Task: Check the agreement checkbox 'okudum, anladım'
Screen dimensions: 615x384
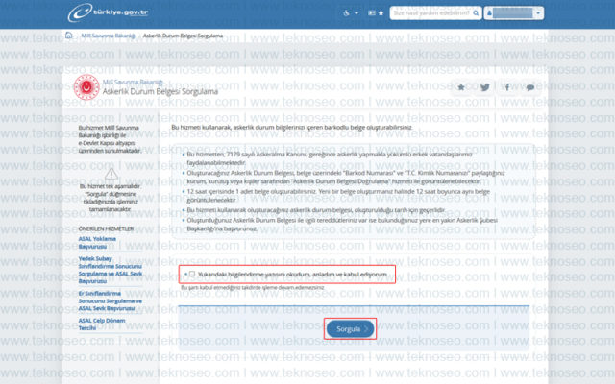Action: [x=192, y=274]
